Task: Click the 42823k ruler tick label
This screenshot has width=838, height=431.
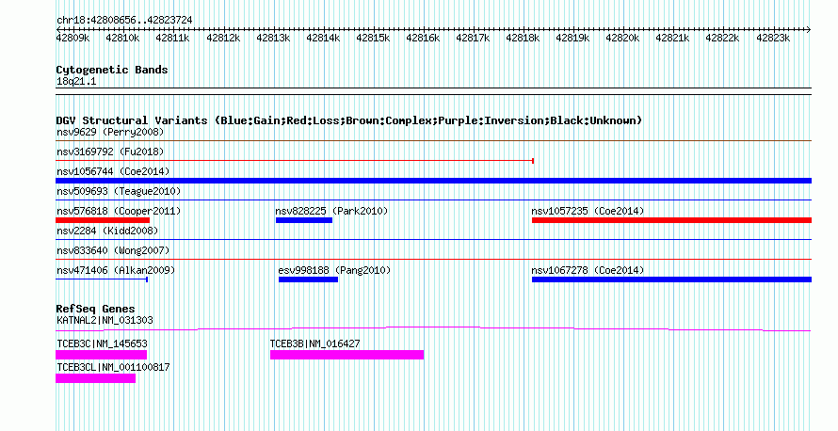Action: (x=773, y=39)
